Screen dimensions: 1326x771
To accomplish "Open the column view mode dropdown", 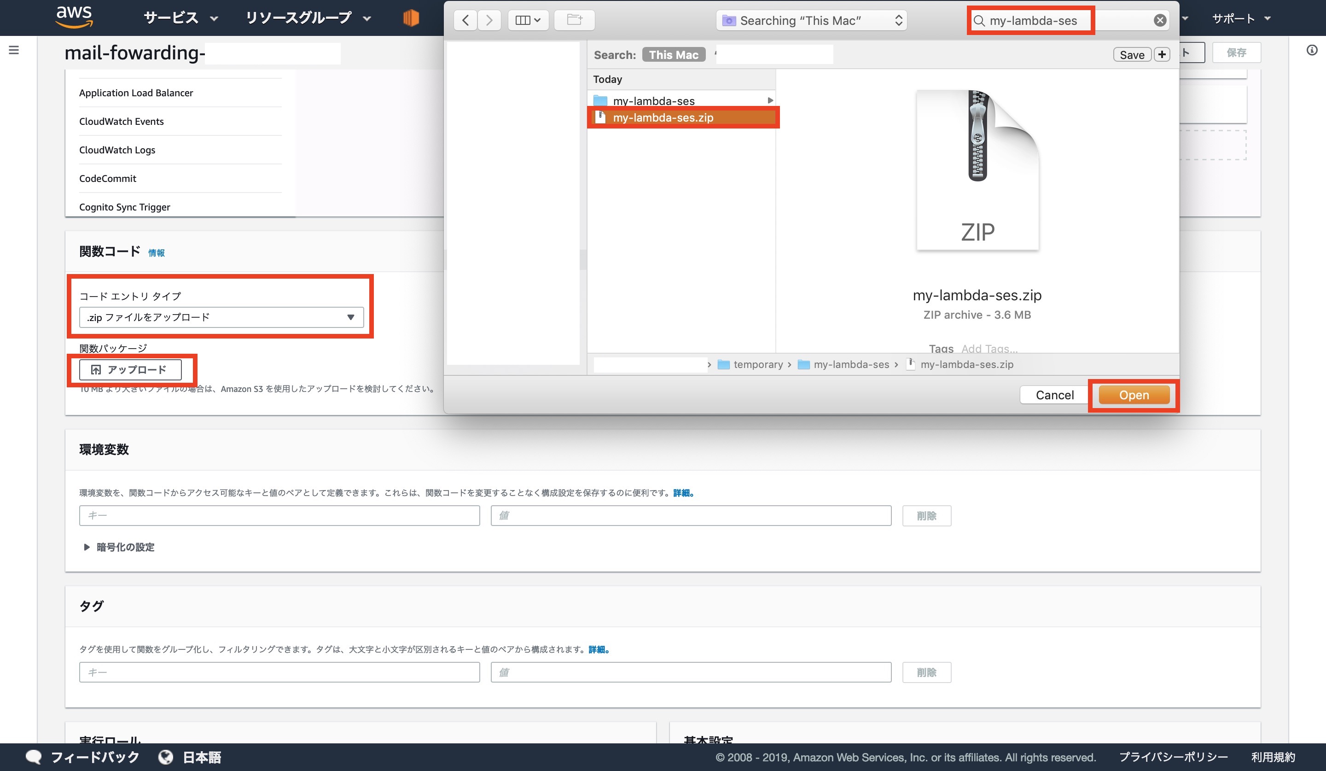I will (x=528, y=20).
